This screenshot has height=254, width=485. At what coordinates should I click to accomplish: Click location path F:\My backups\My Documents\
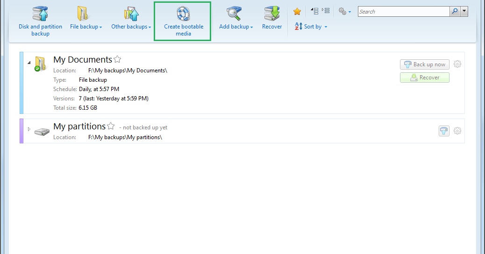point(128,71)
